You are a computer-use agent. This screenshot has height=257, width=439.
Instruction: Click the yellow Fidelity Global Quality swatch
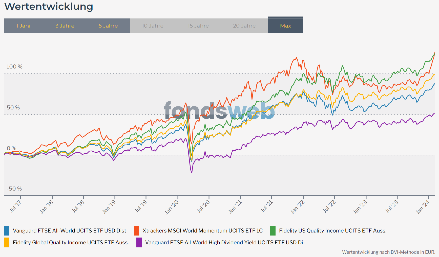(7, 242)
